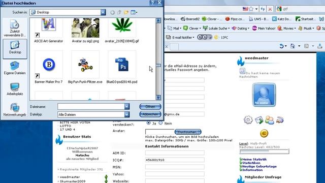Expand the Suchen in Desktop dropdown
This screenshot has width=325, height=183.
point(103,12)
